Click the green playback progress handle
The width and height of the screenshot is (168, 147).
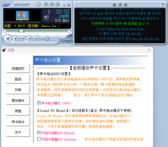(x=21, y=31)
